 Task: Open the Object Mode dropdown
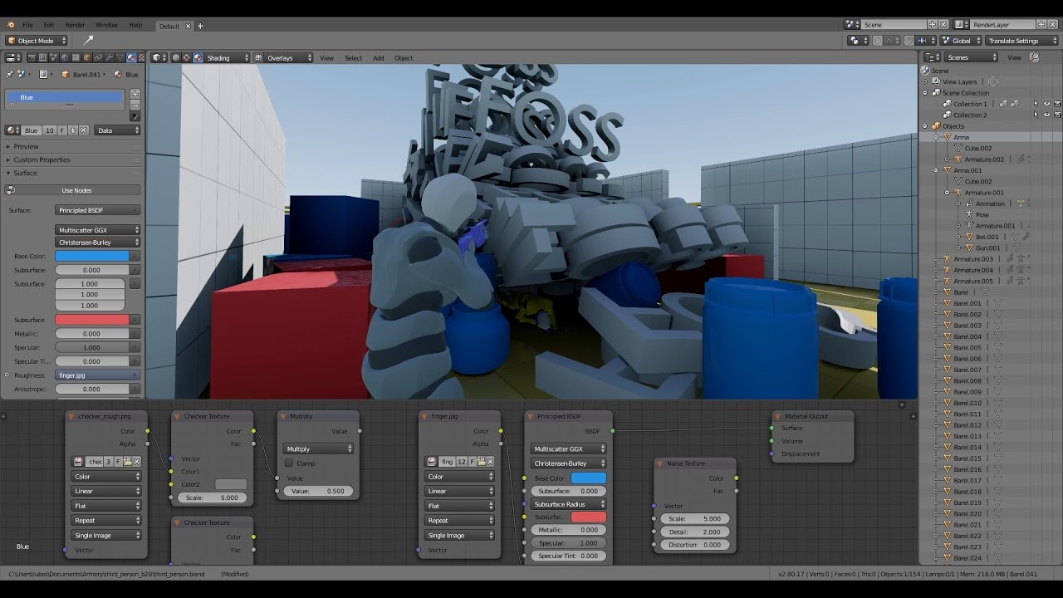tap(36, 41)
